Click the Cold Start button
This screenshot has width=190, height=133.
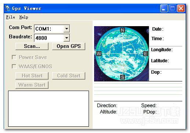(69, 76)
